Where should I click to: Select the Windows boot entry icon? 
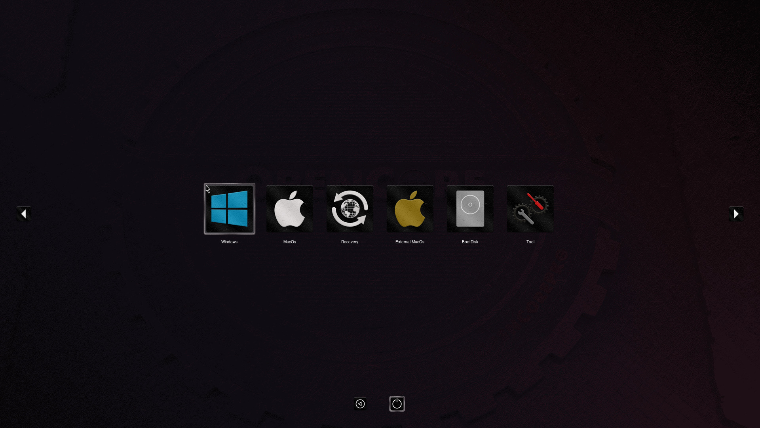pos(229,209)
